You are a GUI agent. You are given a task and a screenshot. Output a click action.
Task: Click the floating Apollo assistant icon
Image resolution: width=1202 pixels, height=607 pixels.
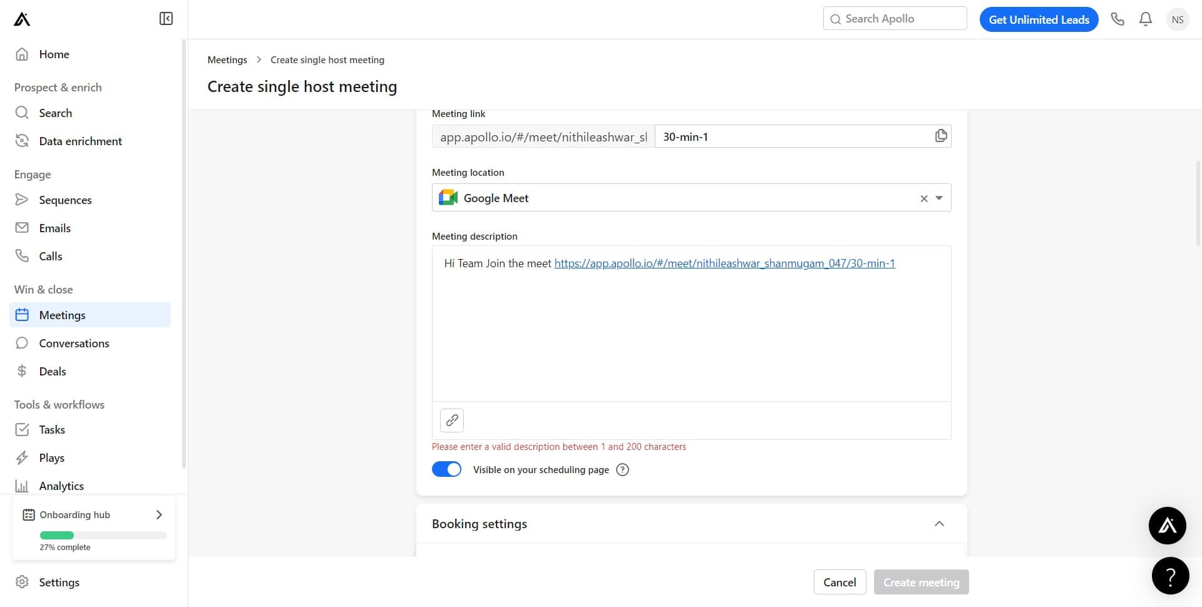point(1167,526)
